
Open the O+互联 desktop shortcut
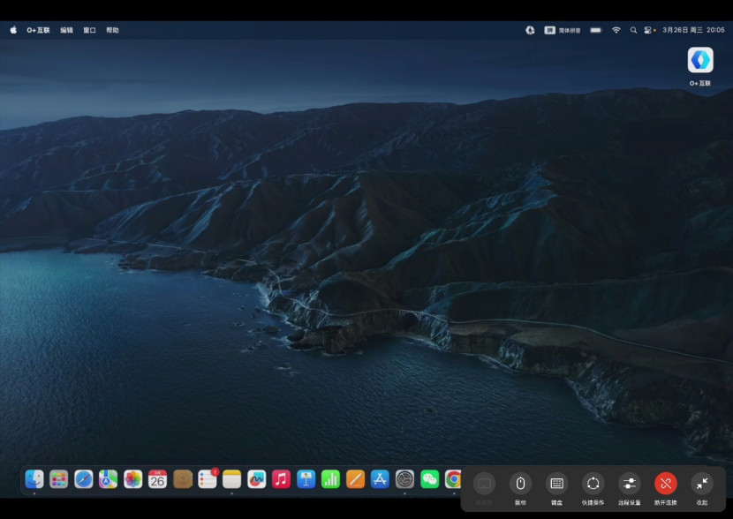pyautogui.click(x=700, y=61)
